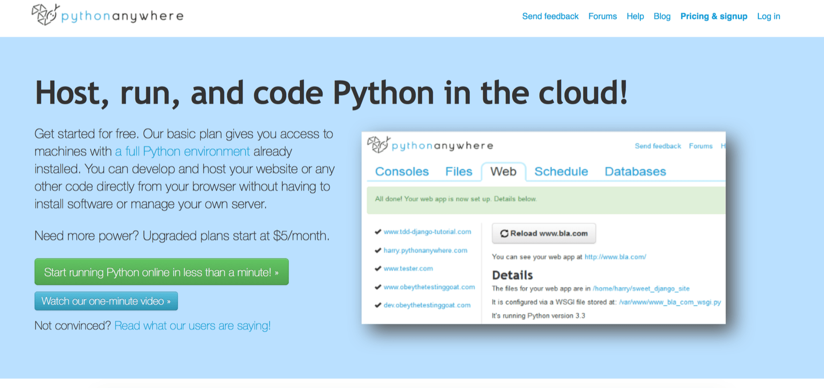Click the checkmark beside dev.obeythetestinggoat.com

click(378, 305)
